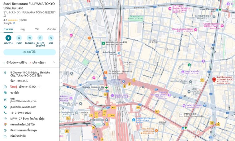This screenshot has width=235, height=141.
Task: Click the Plus Code MPV4+CR row
Action: pos(27,119)
